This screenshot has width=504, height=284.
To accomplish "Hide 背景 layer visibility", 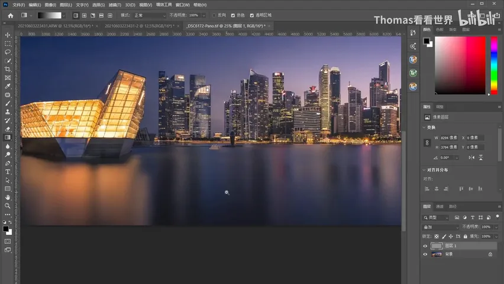I will click(x=425, y=254).
